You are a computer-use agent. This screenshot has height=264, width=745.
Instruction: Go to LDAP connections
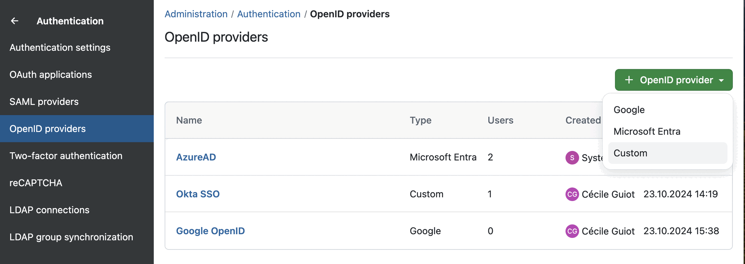click(x=50, y=210)
